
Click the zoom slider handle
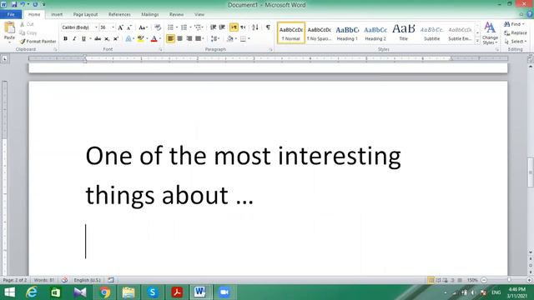pos(509,280)
